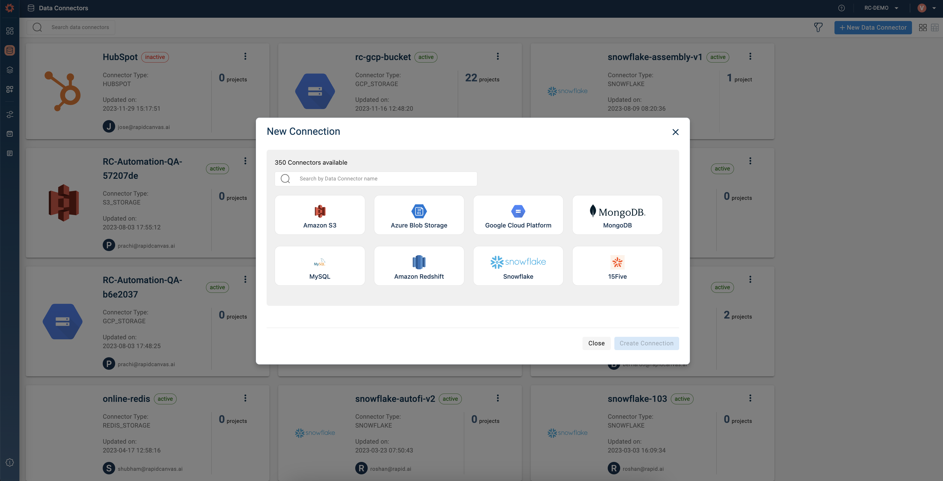The height and width of the screenshot is (481, 943).
Task: Focus the Search by Data Connector name field
Action: point(384,179)
